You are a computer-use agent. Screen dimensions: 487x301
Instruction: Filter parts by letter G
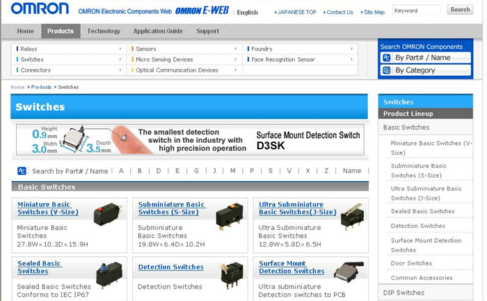(196, 171)
